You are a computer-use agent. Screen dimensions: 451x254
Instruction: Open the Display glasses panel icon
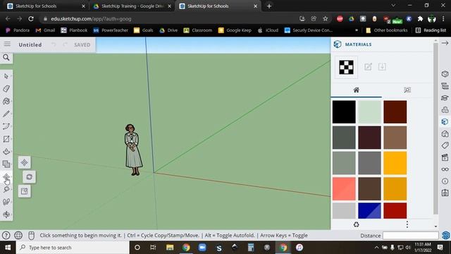(x=445, y=169)
